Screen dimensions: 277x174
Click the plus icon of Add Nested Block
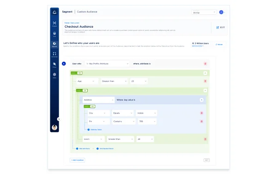coord(97,149)
